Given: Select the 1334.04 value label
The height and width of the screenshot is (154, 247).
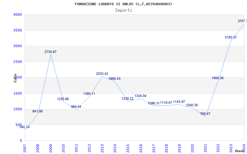Looking at the screenshot, I should pyautogui.click(x=140, y=96).
